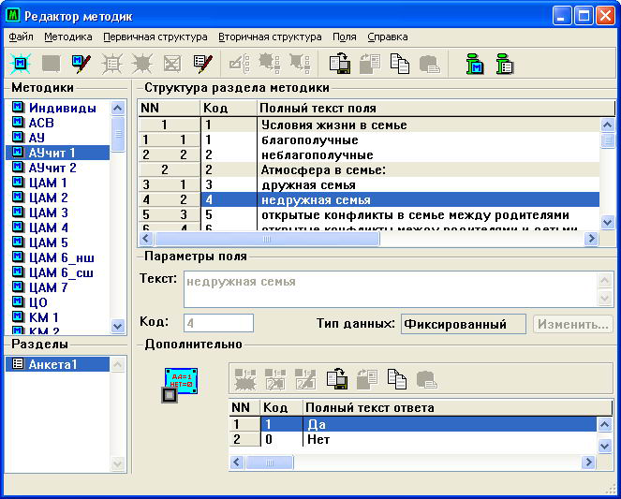The height and width of the screenshot is (499, 621).
Task: Click scroll-down arrow of Методики list
Action: pos(118,326)
